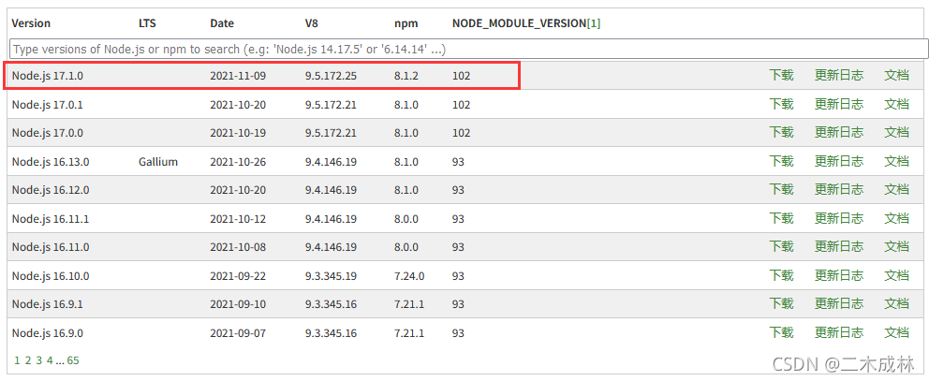Click the Date column header
Image resolution: width=929 pixels, height=381 pixels.
[222, 23]
